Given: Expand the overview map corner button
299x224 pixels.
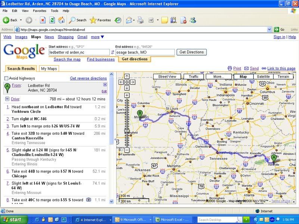Looking at the screenshot, I should tap(294, 202).
